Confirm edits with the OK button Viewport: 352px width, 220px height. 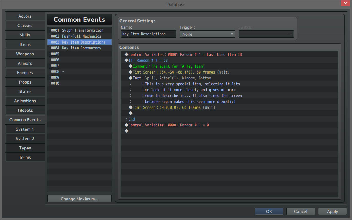(x=269, y=211)
